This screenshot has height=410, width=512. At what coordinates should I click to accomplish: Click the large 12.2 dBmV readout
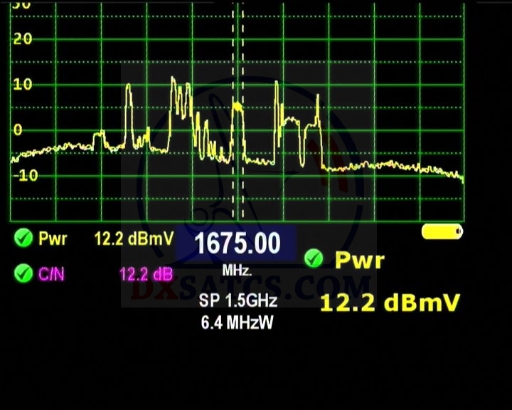pyautogui.click(x=389, y=303)
